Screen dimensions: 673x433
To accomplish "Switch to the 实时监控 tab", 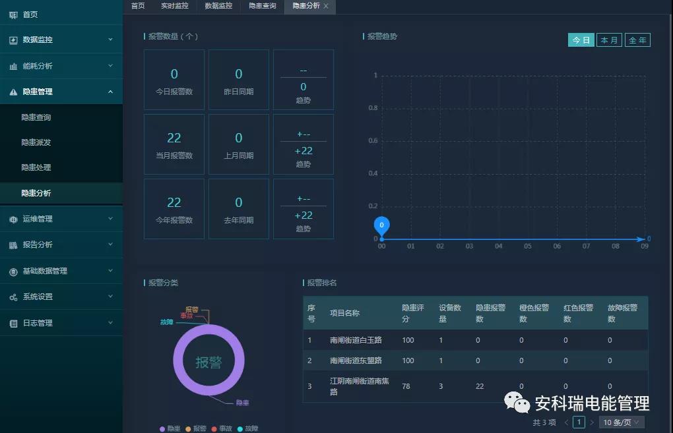I will [175, 6].
